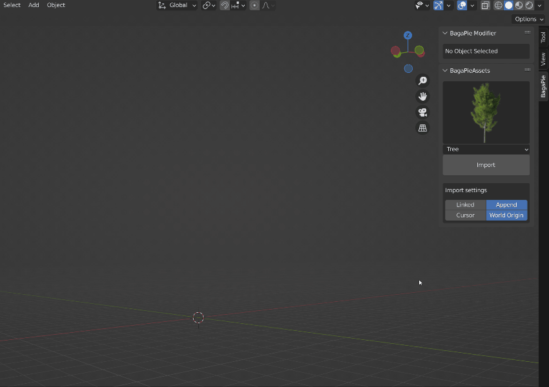Toggle camera view with camera icon
This screenshot has width=549, height=387.
pos(422,112)
